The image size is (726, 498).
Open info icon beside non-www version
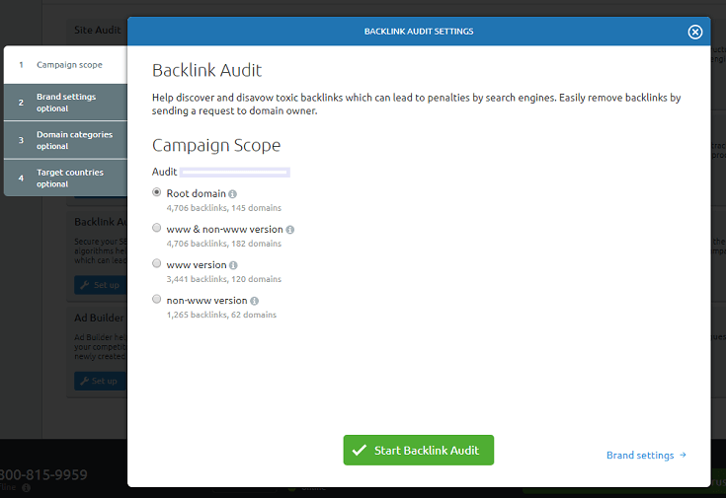[x=254, y=301]
